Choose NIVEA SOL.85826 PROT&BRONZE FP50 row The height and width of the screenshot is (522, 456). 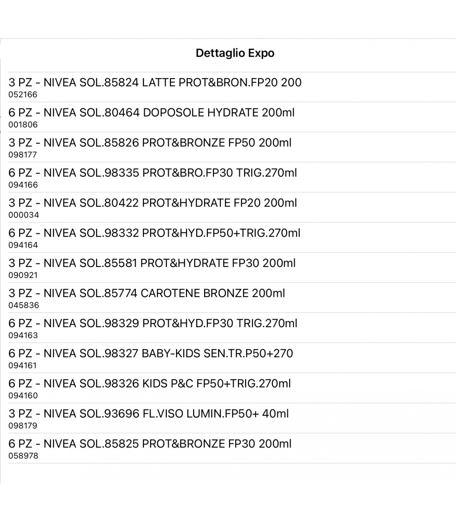(x=232, y=147)
